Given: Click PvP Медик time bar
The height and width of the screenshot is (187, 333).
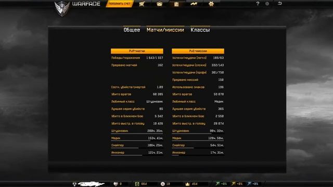Looking at the screenshot, I should [137, 141].
